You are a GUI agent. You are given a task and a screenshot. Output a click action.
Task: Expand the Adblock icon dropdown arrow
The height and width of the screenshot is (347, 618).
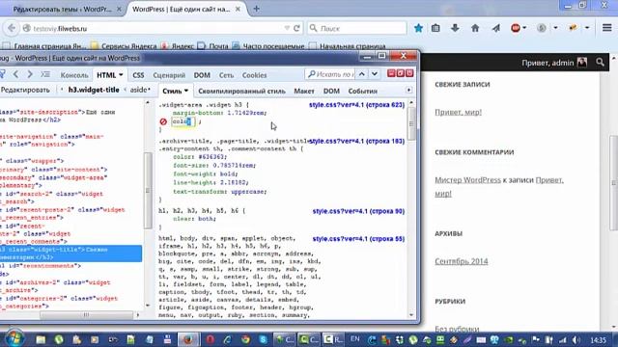(x=524, y=28)
